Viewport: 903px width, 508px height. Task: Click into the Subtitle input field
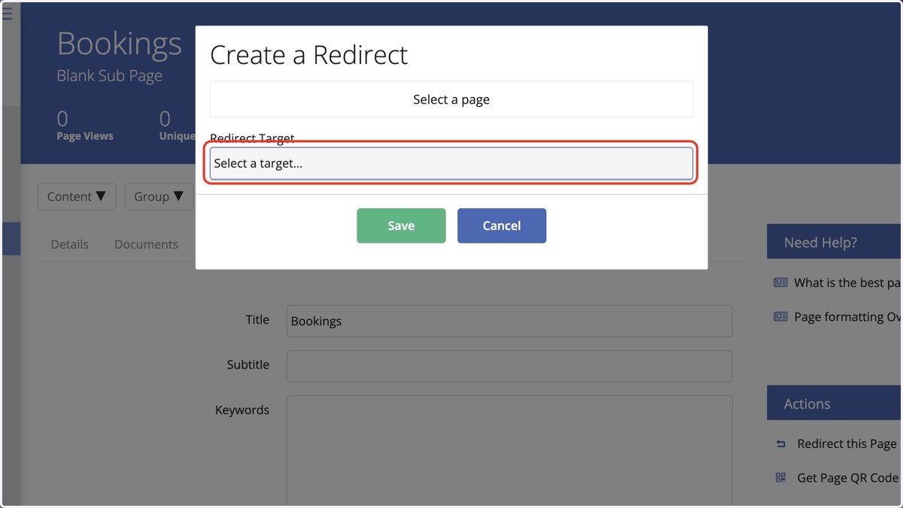coord(509,366)
